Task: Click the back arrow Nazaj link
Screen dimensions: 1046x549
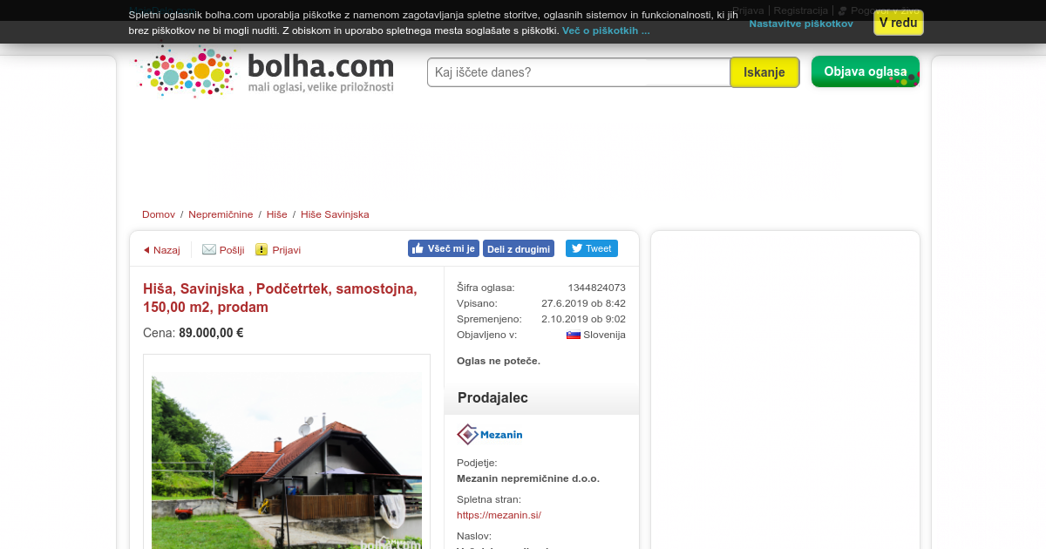Action: pyautogui.click(x=161, y=250)
